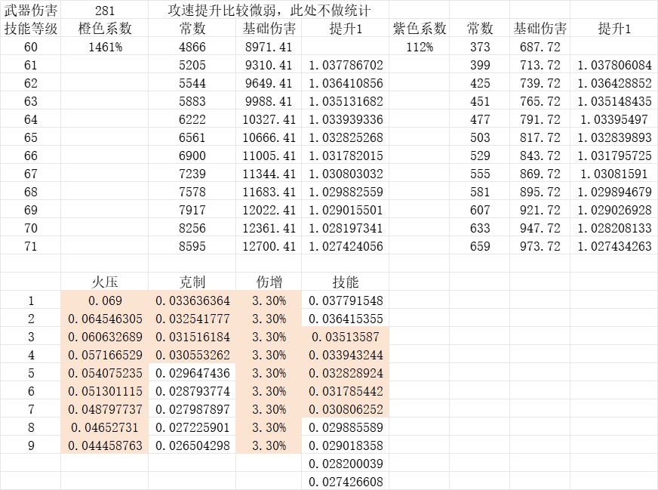Click constant value 6561
658x490 pixels.
pyautogui.click(x=192, y=137)
